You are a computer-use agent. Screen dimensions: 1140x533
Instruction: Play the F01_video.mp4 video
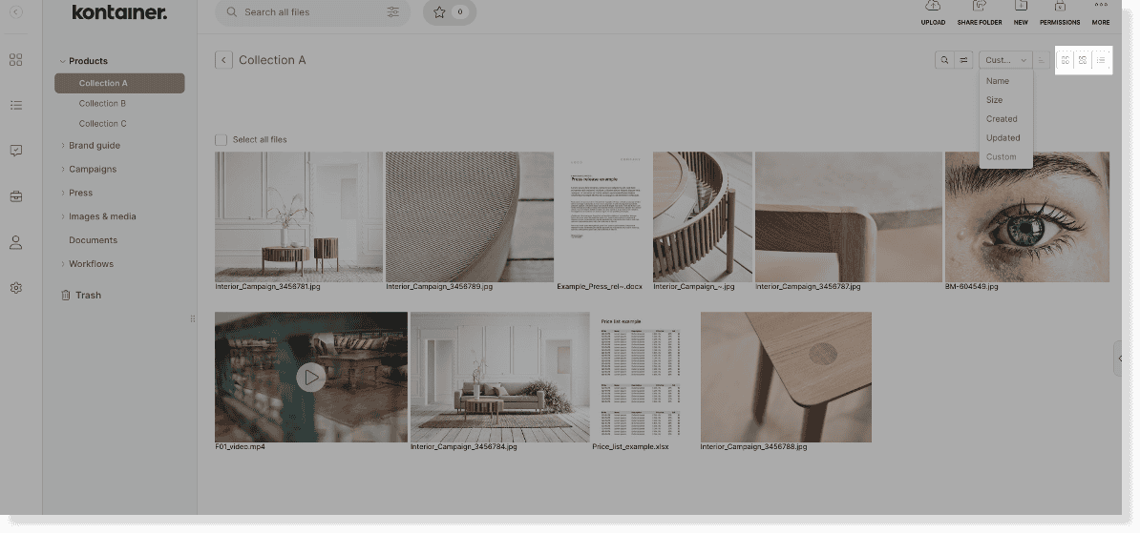pyautogui.click(x=311, y=377)
